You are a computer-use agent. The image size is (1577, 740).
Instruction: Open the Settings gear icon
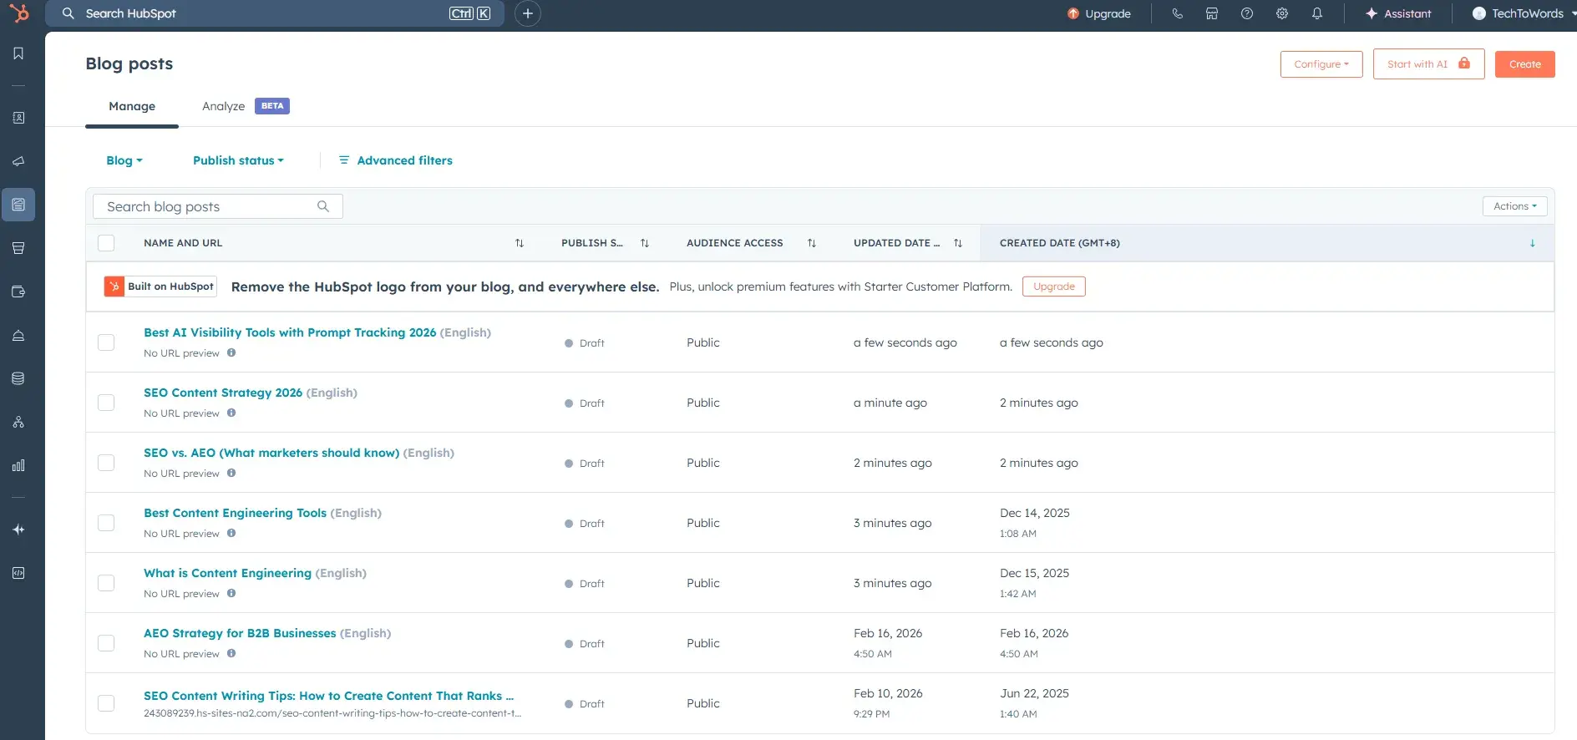pyautogui.click(x=1282, y=13)
